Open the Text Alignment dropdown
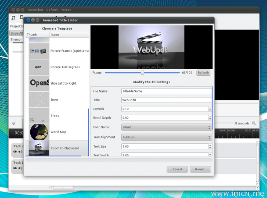The width and height of the screenshot is (267, 198). [x=166, y=137]
